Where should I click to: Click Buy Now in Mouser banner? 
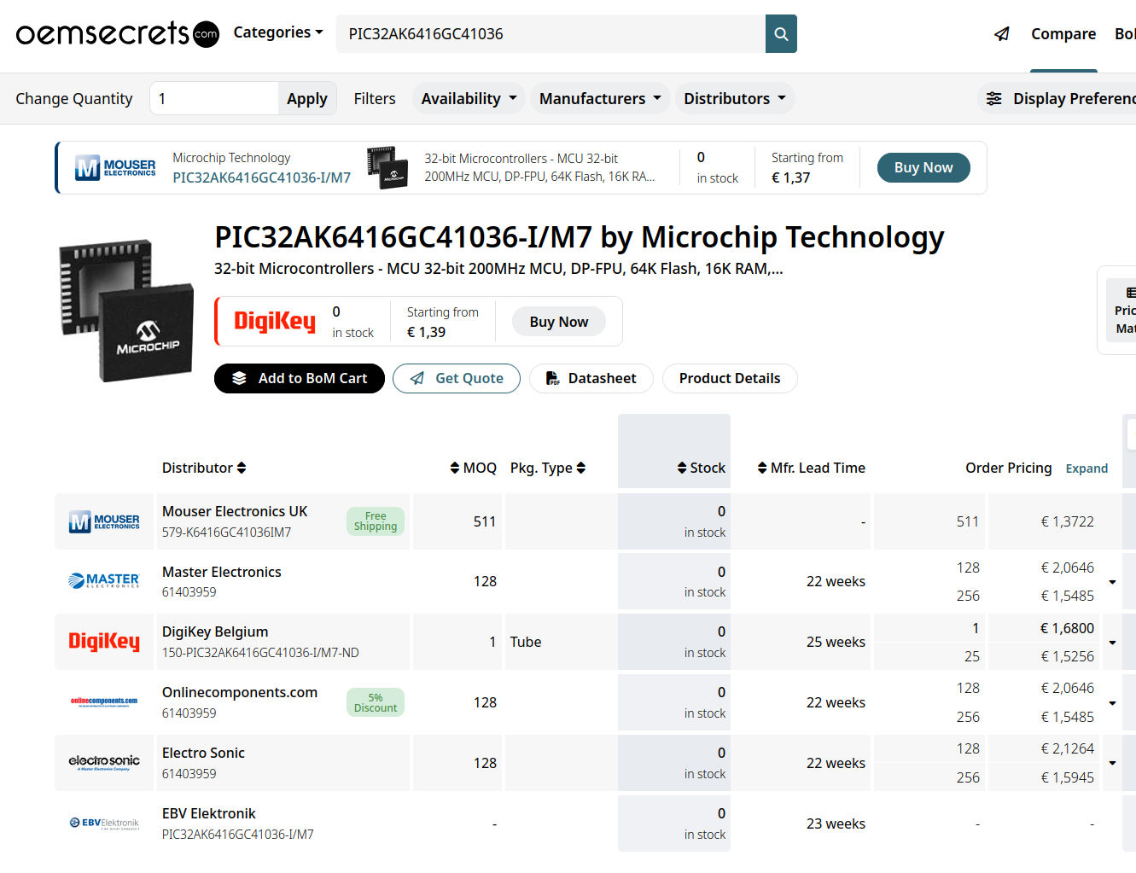(923, 168)
